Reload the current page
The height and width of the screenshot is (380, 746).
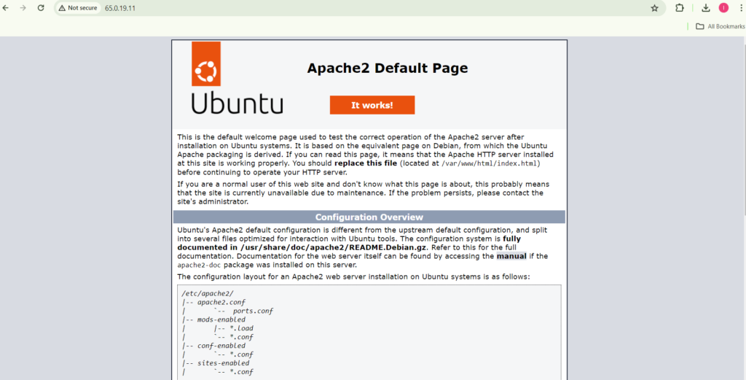click(41, 8)
